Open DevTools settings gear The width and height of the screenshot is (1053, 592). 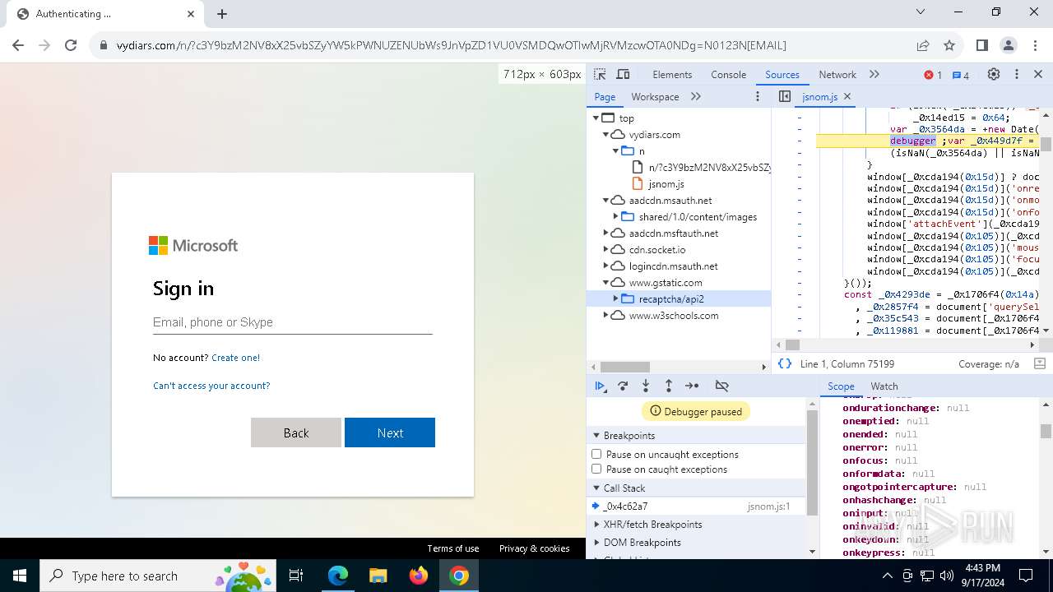click(x=994, y=74)
